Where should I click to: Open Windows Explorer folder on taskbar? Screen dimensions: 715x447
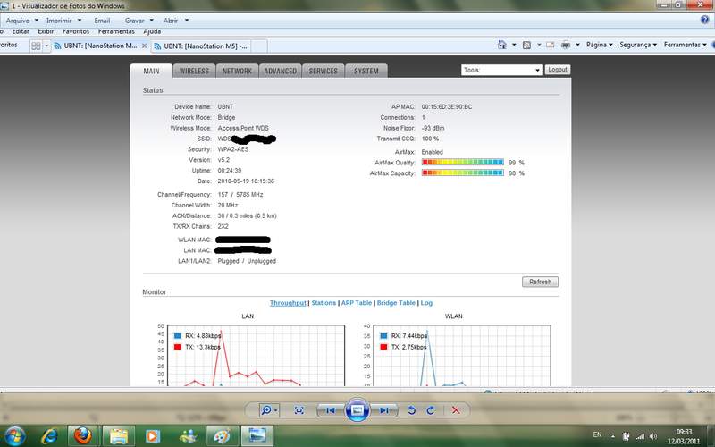119,436
